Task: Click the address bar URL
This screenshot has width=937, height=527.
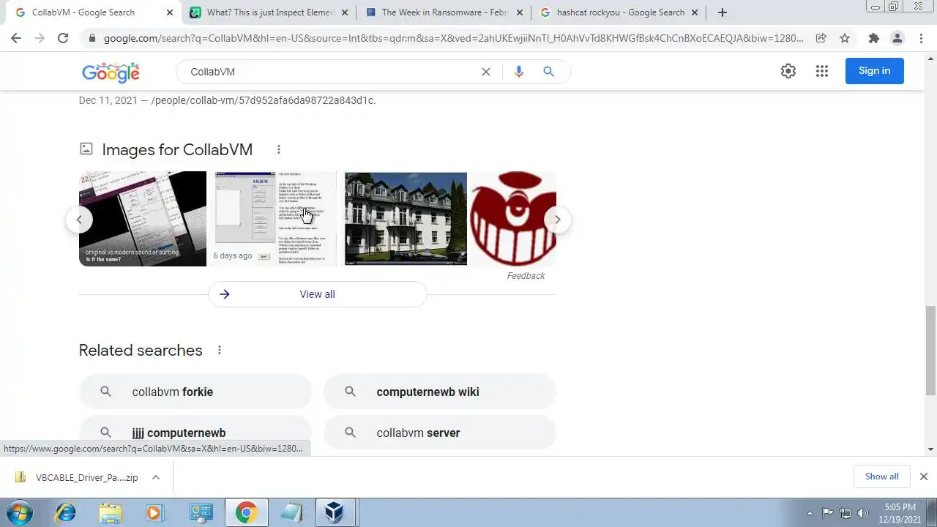Action: (454, 38)
